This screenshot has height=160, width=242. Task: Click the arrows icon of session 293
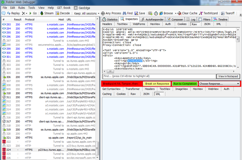4,25
